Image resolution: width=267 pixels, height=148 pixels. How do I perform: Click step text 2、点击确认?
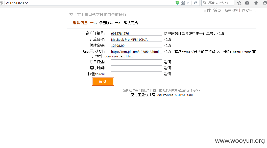tap(103, 23)
